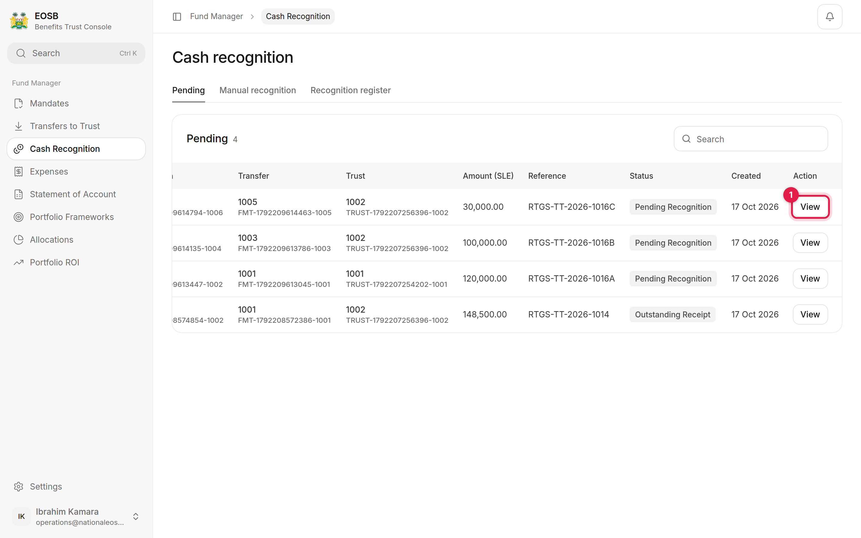Click transfer FMT-1792209613786-1003

(284, 249)
